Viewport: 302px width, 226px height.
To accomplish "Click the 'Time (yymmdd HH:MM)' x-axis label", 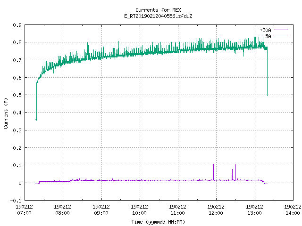I will pos(158,222).
